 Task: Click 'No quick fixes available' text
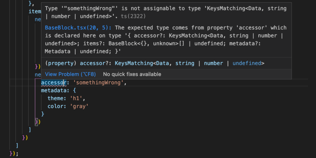tap(132, 74)
